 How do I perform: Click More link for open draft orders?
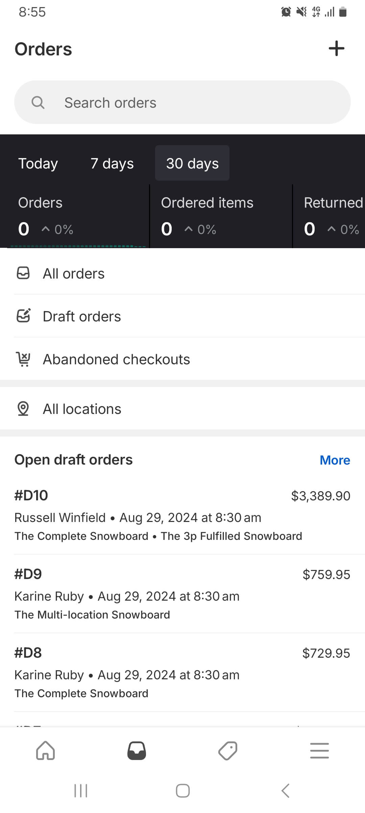point(335,460)
